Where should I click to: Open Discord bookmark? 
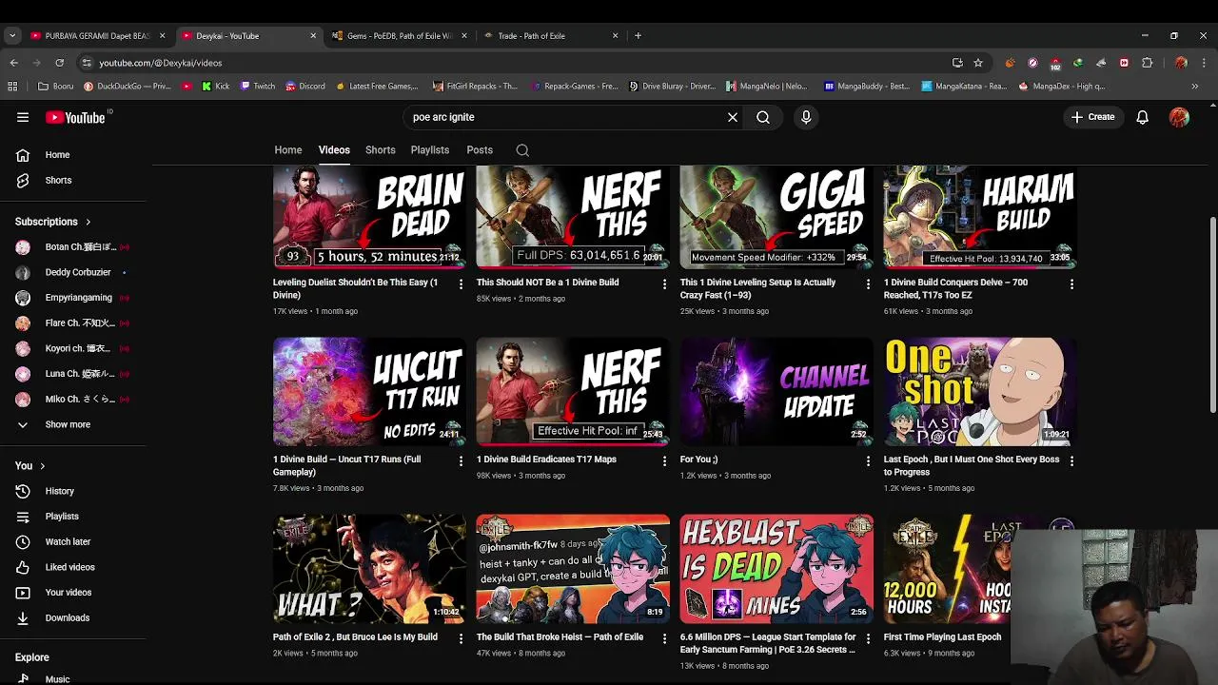click(x=305, y=86)
